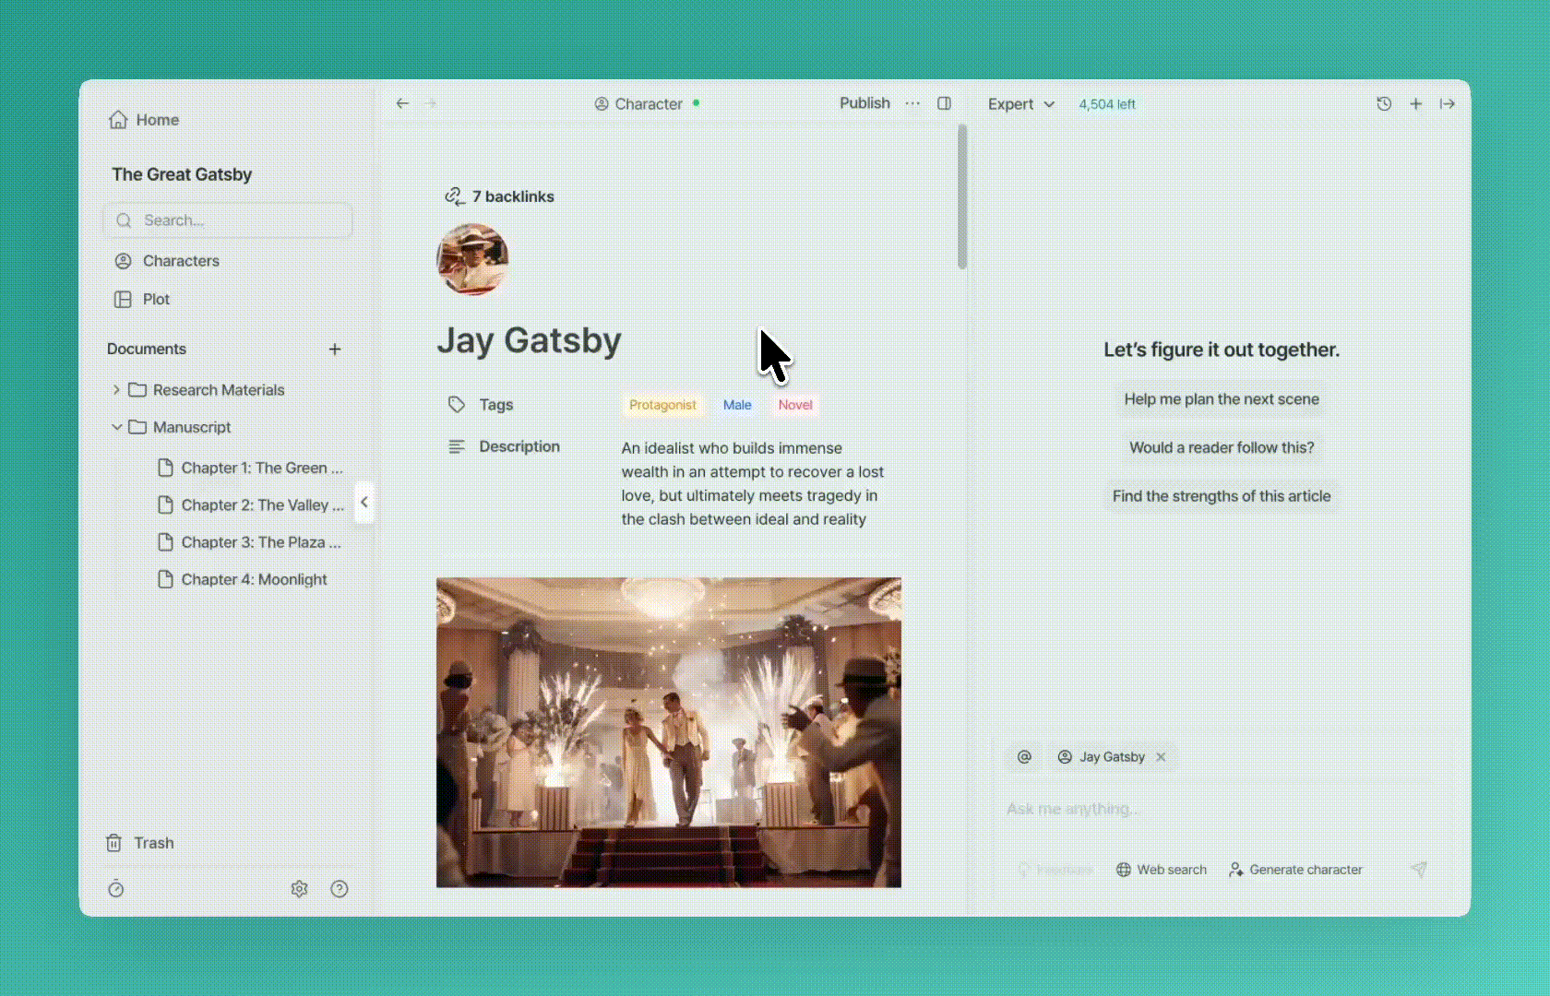
Task: Click the document vertical scrollbar
Action: coord(962,197)
